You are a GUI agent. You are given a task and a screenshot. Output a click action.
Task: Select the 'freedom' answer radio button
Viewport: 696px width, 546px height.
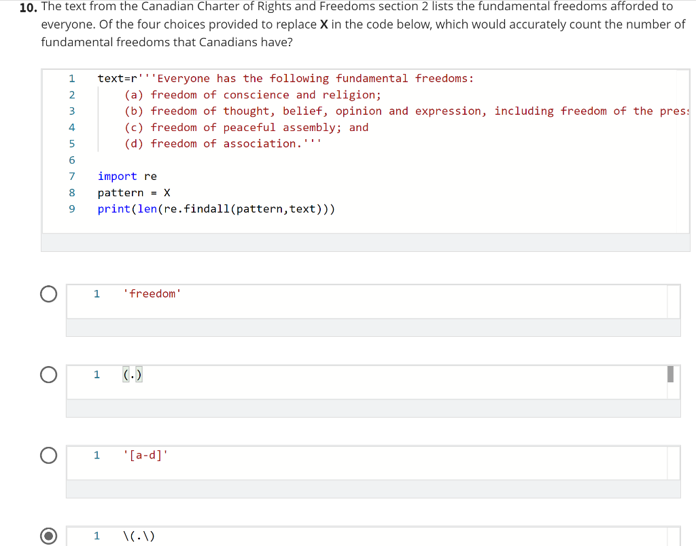click(x=48, y=294)
